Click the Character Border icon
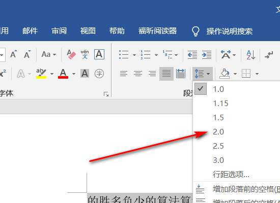This screenshot has width=280, height=203. (x=99, y=54)
